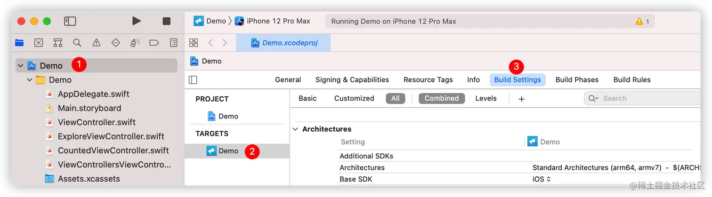Open search field magnifier options
The width and height of the screenshot is (712, 197).
point(594,98)
